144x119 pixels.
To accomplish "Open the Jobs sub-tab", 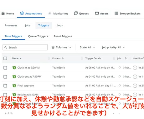I will 28,25.
